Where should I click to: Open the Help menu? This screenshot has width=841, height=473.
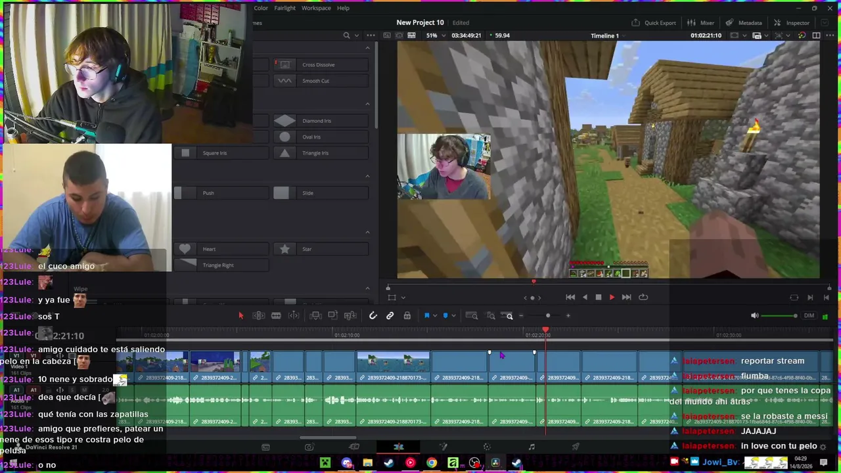pyautogui.click(x=343, y=8)
